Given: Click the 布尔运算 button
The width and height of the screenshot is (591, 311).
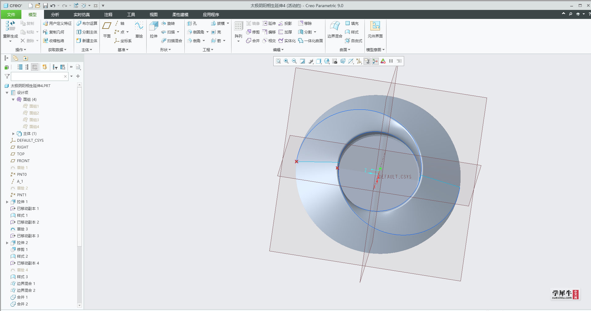Looking at the screenshot, I should click(x=87, y=23).
